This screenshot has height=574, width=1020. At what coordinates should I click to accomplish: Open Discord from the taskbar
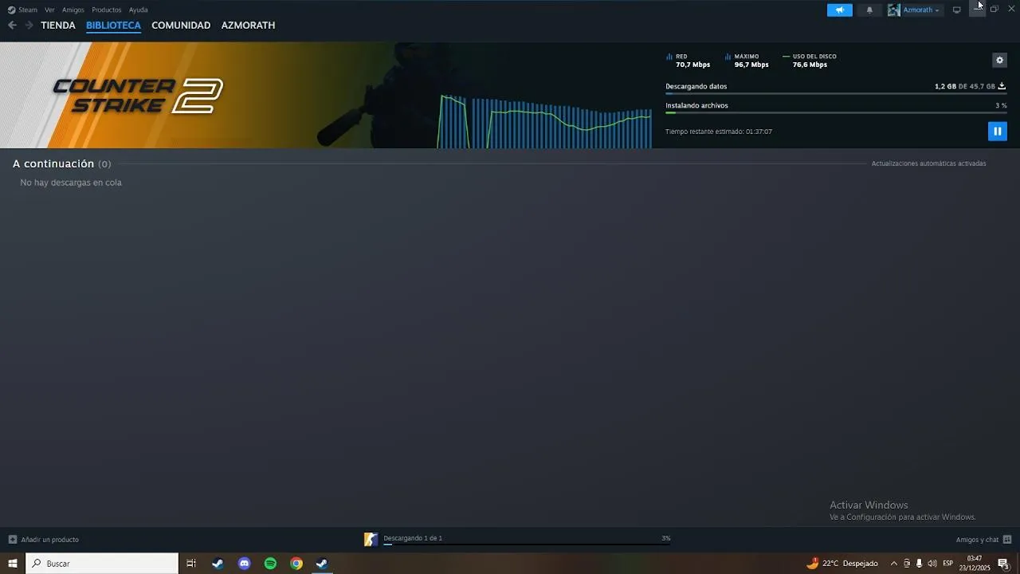(x=244, y=564)
